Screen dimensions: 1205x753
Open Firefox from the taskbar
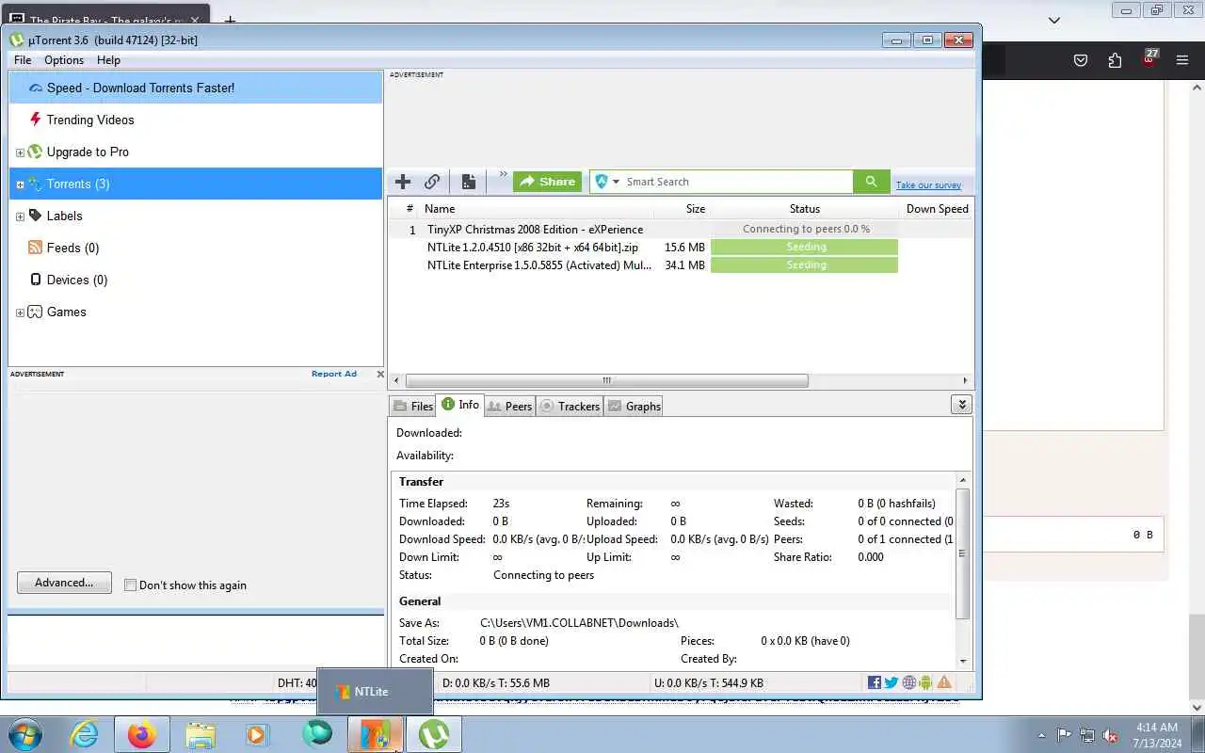click(x=142, y=734)
